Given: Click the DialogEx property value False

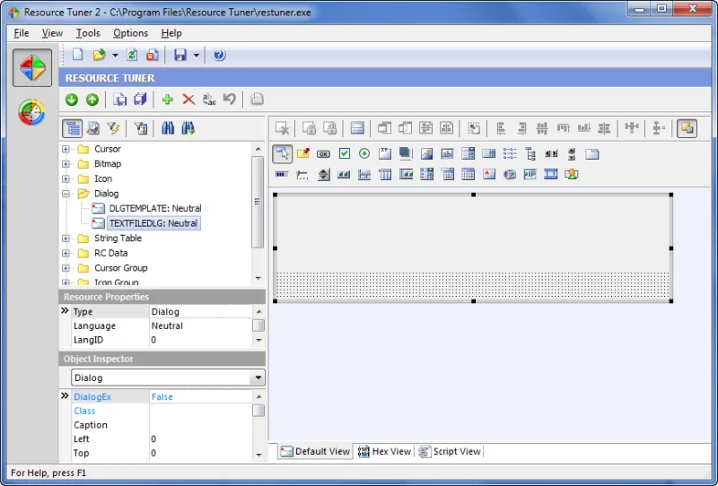Looking at the screenshot, I should [x=200, y=396].
